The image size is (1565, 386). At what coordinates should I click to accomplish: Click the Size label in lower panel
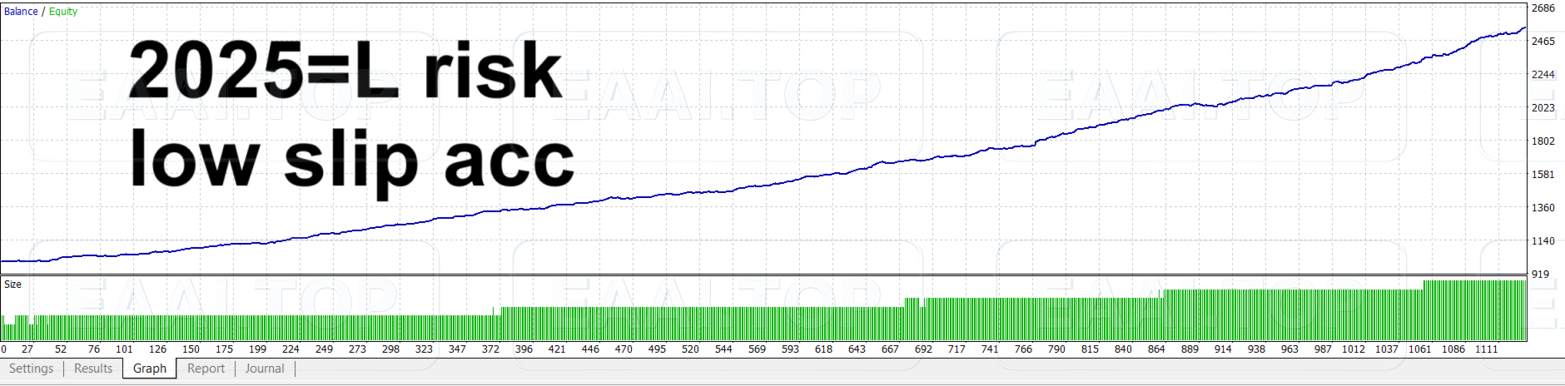click(13, 285)
